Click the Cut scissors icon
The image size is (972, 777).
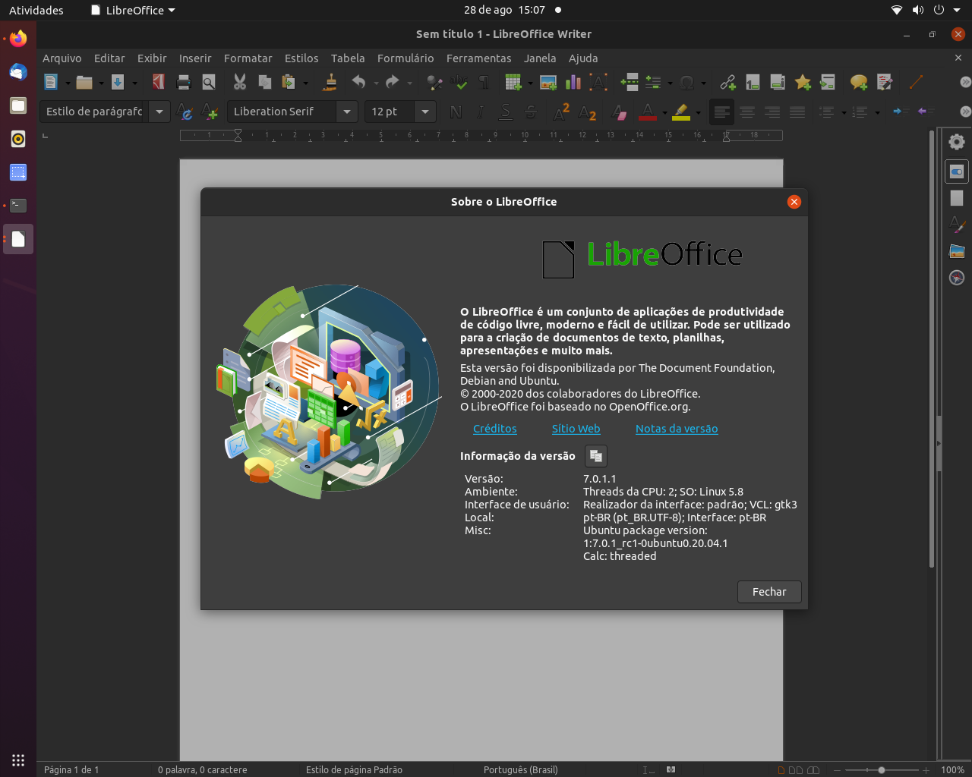coord(240,82)
